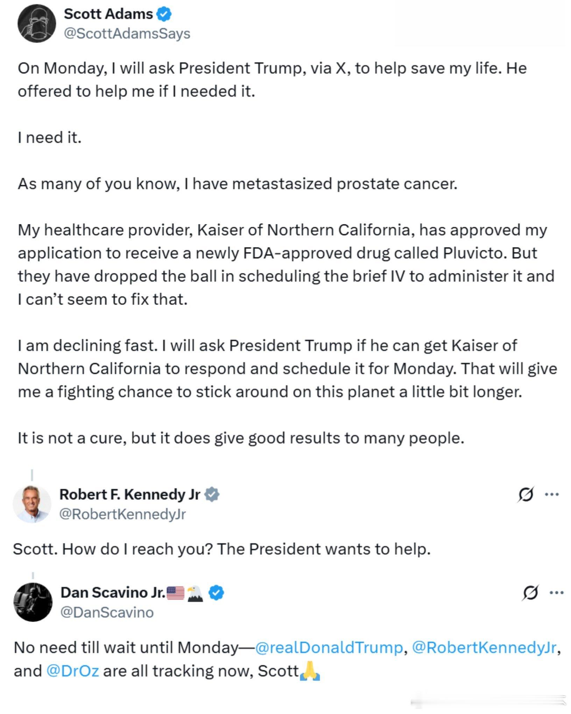Screen dimensions: 571x714
Task: Click the blue verified badge beside Scott Adams
Action: pos(164,14)
